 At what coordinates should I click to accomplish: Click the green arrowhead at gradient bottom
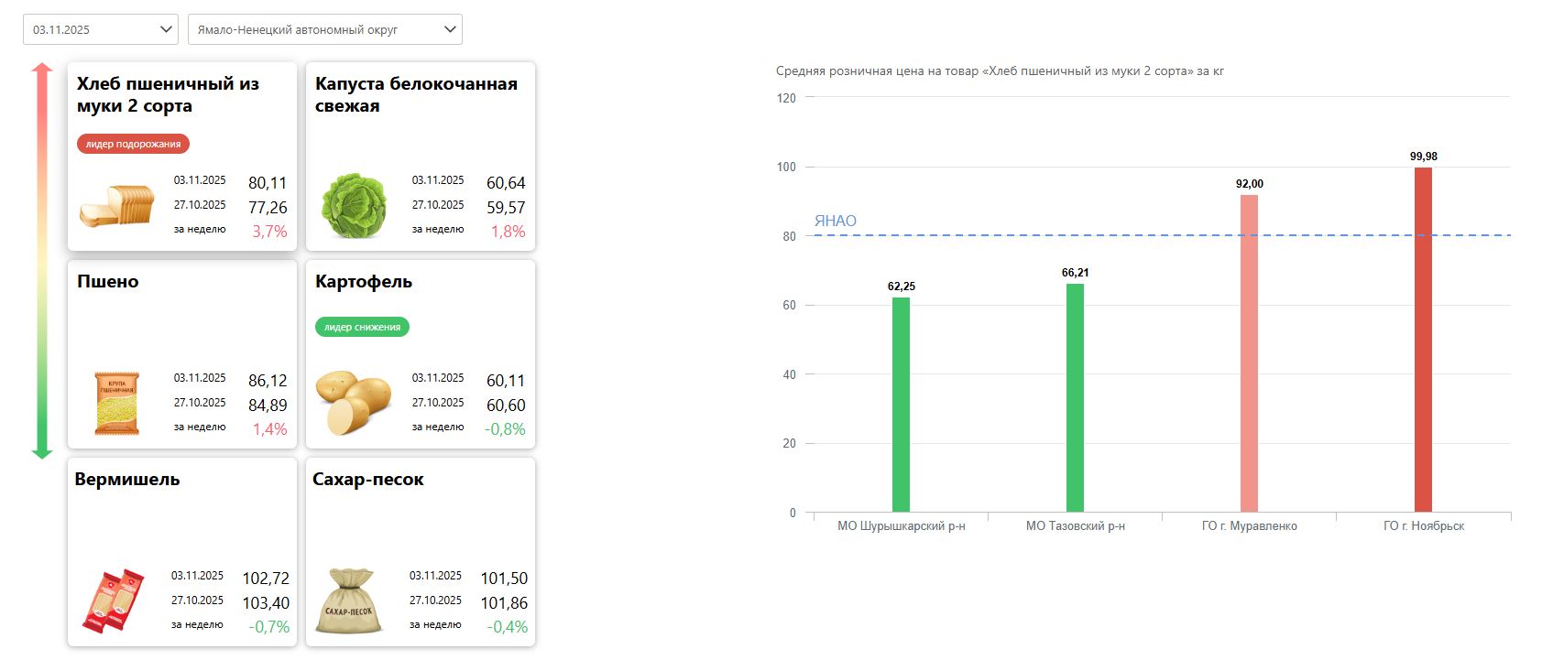42,452
